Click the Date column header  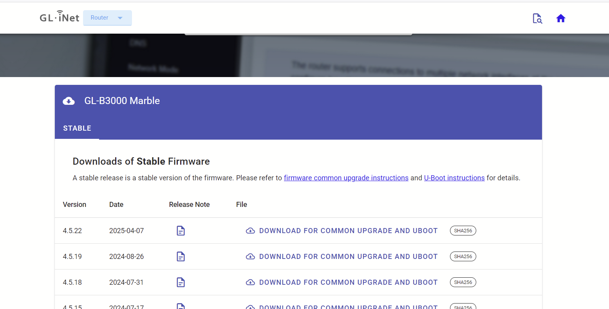pyautogui.click(x=116, y=205)
